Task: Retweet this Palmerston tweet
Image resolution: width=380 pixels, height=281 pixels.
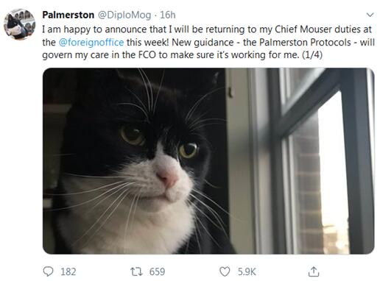Action: point(136,271)
